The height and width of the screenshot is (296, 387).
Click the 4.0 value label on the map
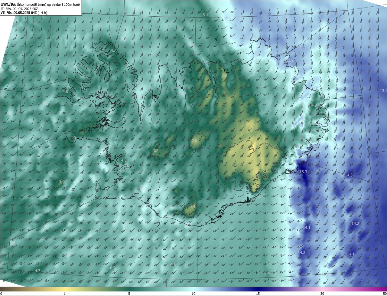(73, 138)
